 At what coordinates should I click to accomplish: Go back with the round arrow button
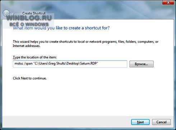(6, 13)
